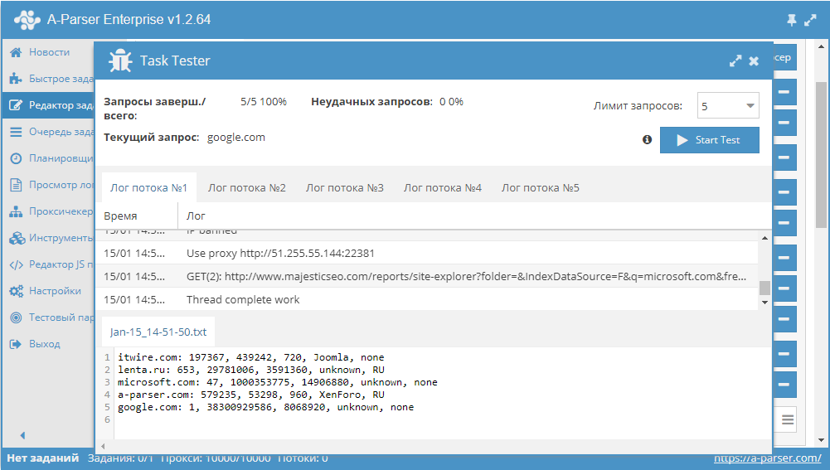830x470 pixels.
Task: Switch to Лог потока №4 tab
Action: [443, 188]
